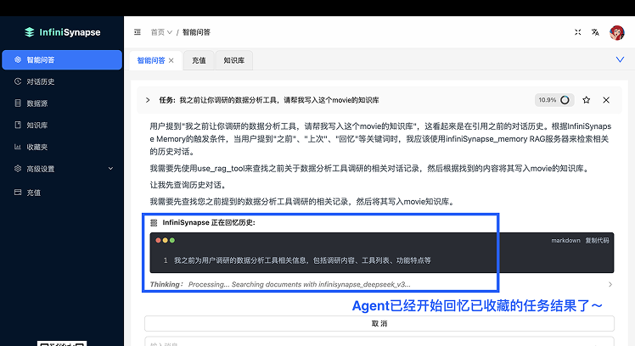Open the language translation switcher
Image resolution: width=635 pixels, height=346 pixels.
pos(595,32)
